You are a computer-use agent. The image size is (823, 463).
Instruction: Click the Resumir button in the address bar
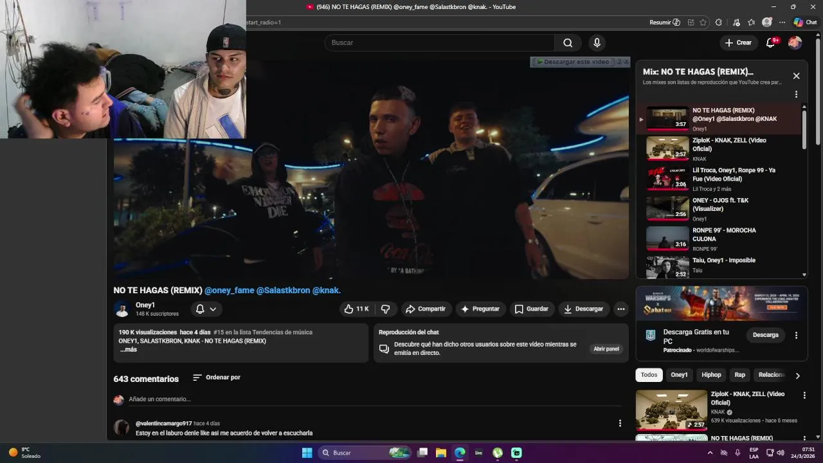(x=665, y=23)
